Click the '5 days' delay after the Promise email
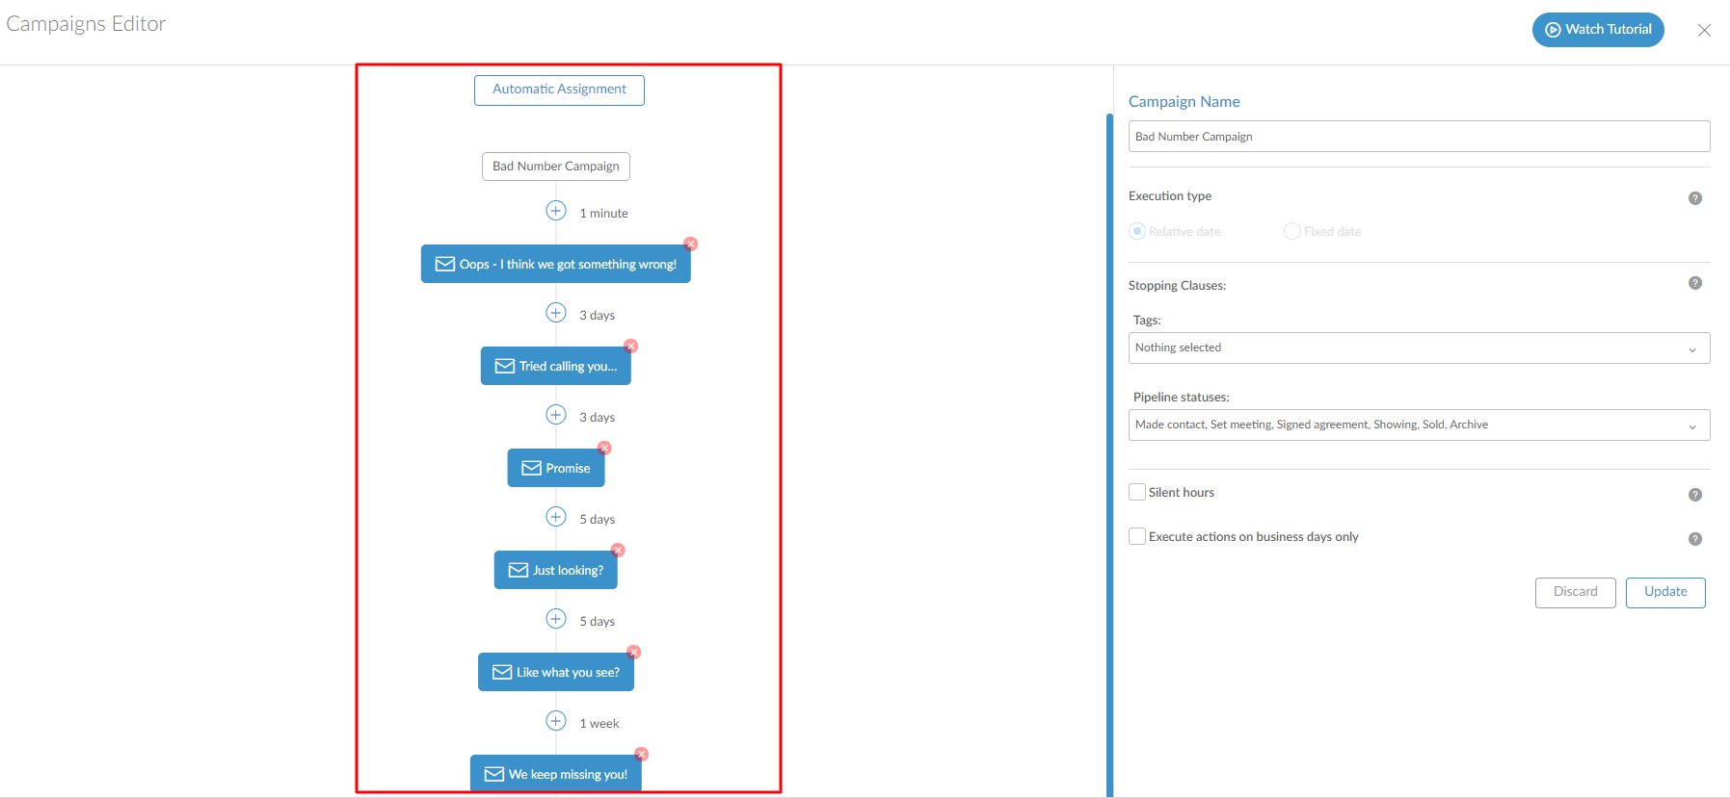This screenshot has width=1730, height=798. coord(597,520)
